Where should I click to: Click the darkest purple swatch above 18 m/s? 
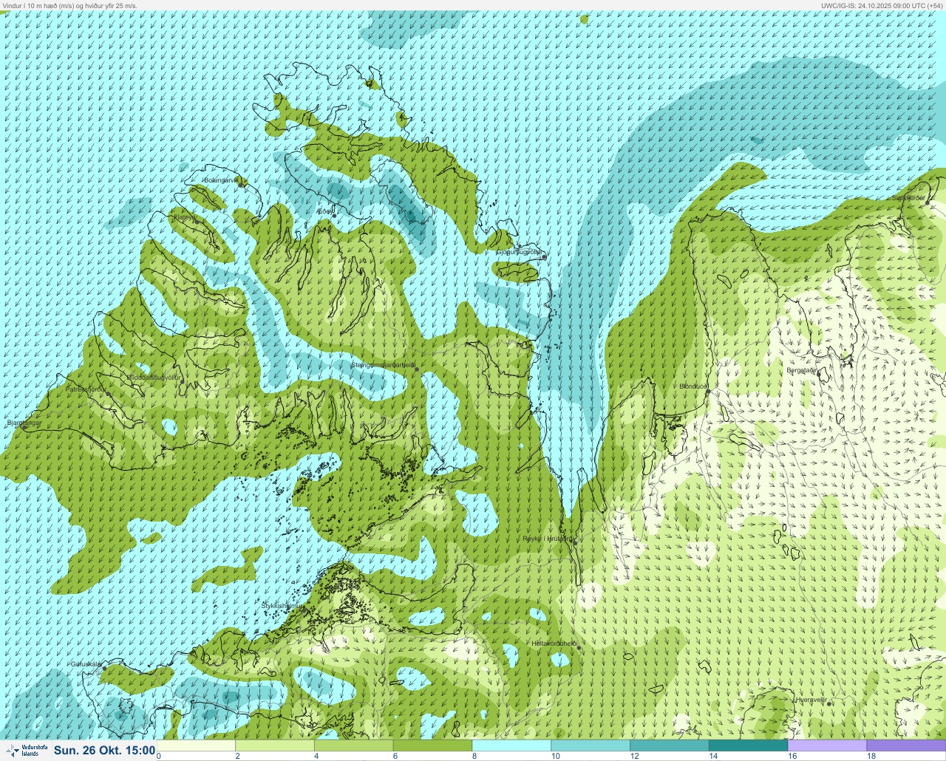[x=906, y=745]
